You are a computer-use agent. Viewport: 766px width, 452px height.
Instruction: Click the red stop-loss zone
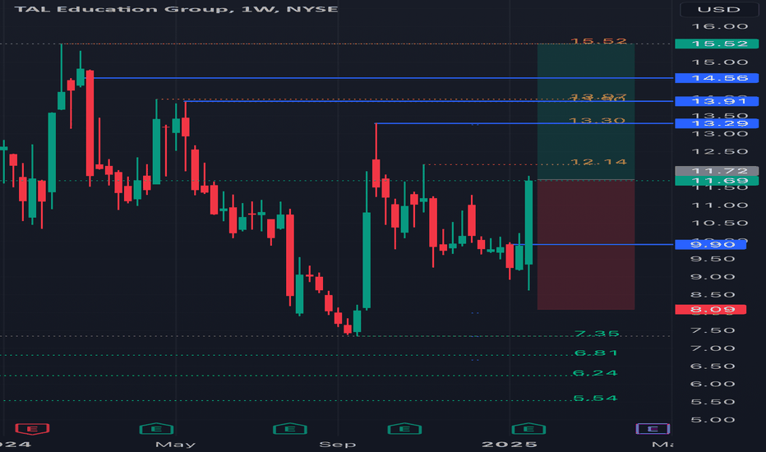pos(586,245)
